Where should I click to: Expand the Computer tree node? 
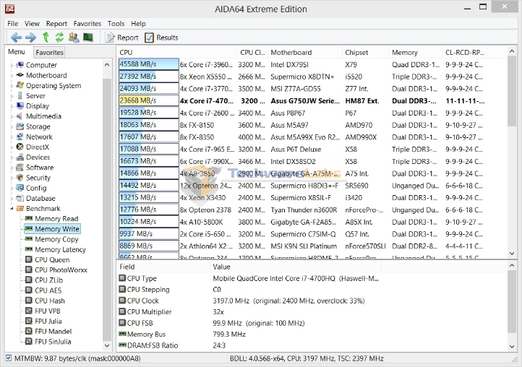[12, 65]
